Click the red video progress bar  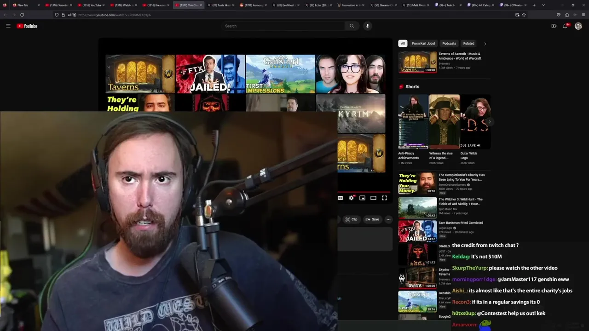point(364,191)
